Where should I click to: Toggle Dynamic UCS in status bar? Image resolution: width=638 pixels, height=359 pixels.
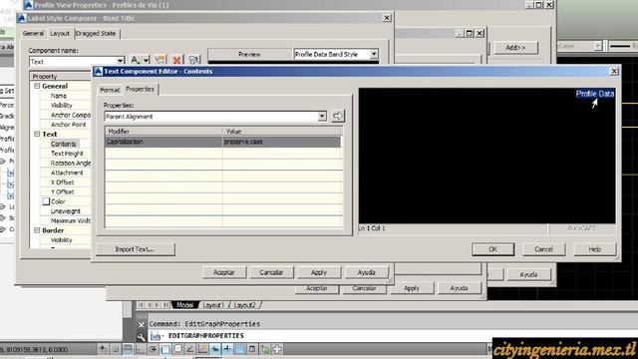[202, 349]
